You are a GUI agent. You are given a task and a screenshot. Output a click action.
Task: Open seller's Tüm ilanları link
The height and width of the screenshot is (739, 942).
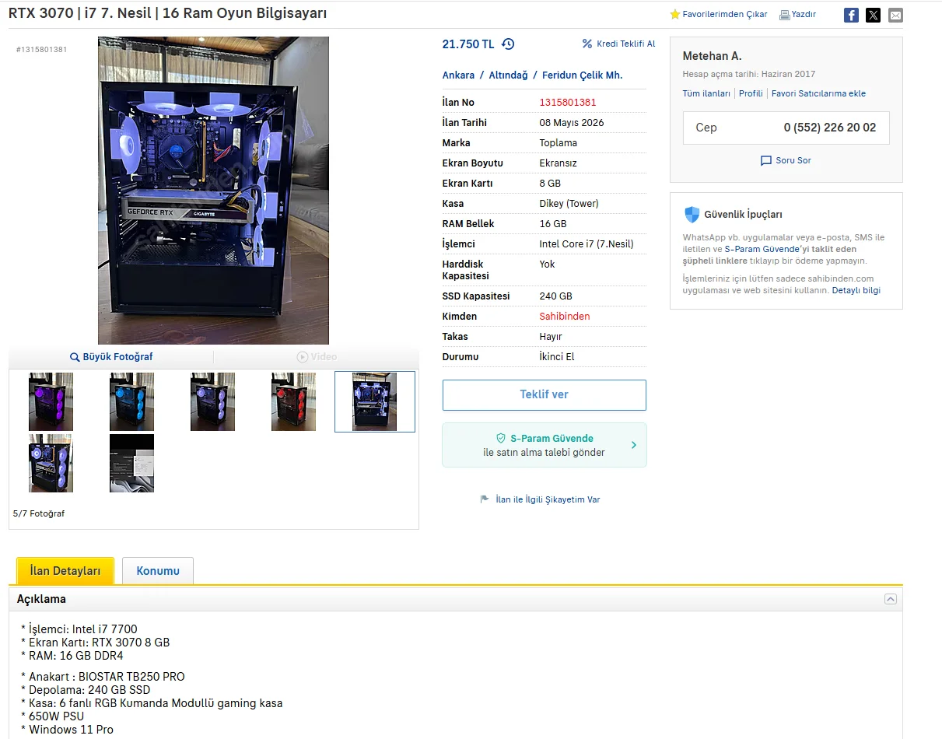pyautogui.click(x=706, y=93)
